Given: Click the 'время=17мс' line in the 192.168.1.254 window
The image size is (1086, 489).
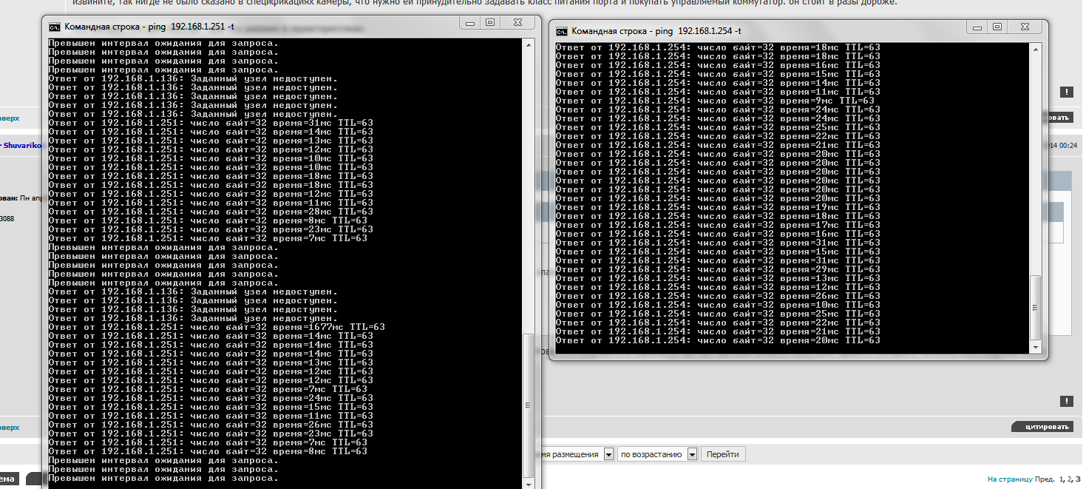Looking at the screenshot, I should (718, 225).
